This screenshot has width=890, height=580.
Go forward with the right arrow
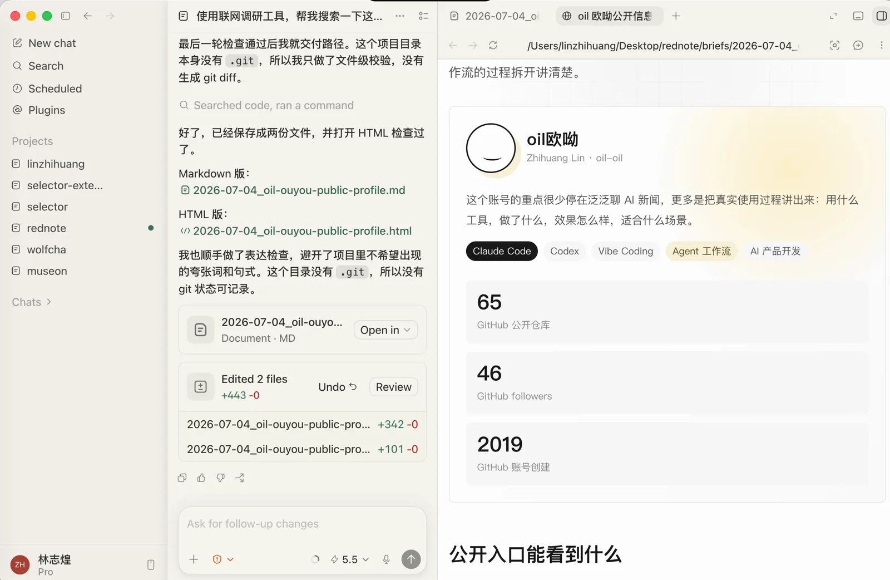pos(110,16)
